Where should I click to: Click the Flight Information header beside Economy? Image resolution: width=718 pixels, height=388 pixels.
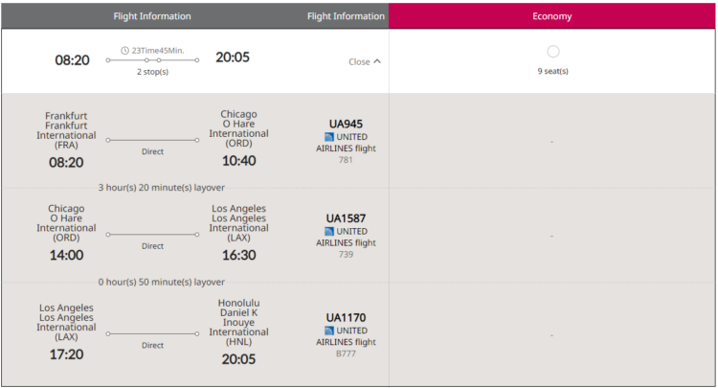tap(346, 16)
